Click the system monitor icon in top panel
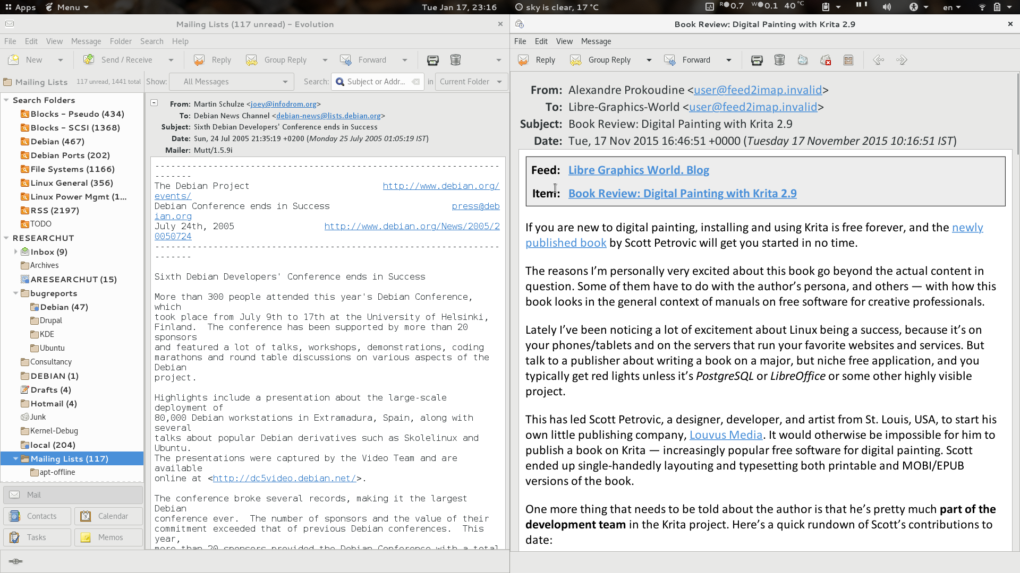Viewport: 1020px width, 573px height. [710, 7]
